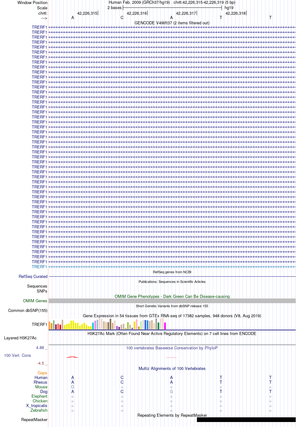Click the SNPs track label
Viewport: 296px width, 427px height.
pyautogui.click(x=42, y=291)
